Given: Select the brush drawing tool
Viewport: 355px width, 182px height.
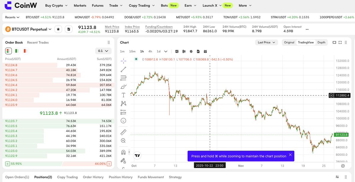Looking at the screenshot, I should coord(123,87).
